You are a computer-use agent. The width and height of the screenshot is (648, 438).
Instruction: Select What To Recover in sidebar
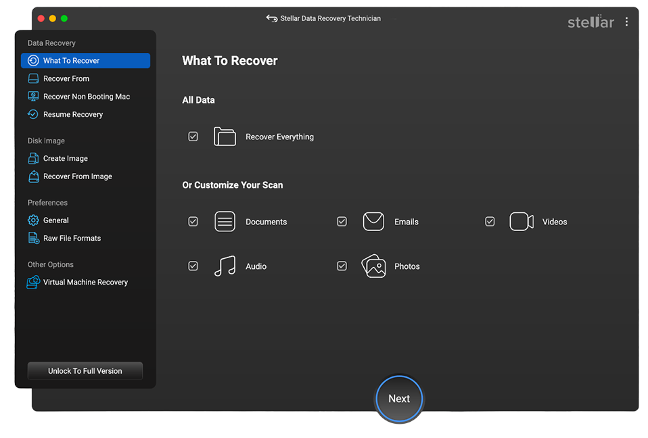[x=85, y=61]
